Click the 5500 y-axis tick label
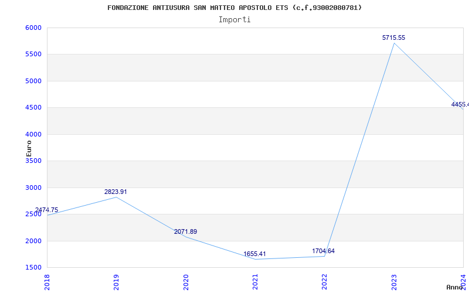The height and width of the screenshot is (293, 469). [33, 54]
